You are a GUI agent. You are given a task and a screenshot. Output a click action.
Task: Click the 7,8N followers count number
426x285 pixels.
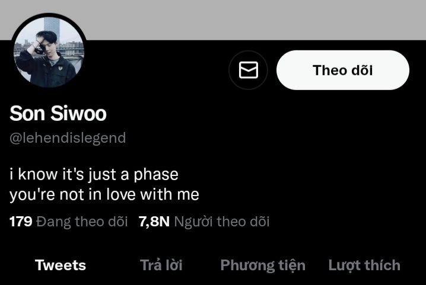[154, 222]
